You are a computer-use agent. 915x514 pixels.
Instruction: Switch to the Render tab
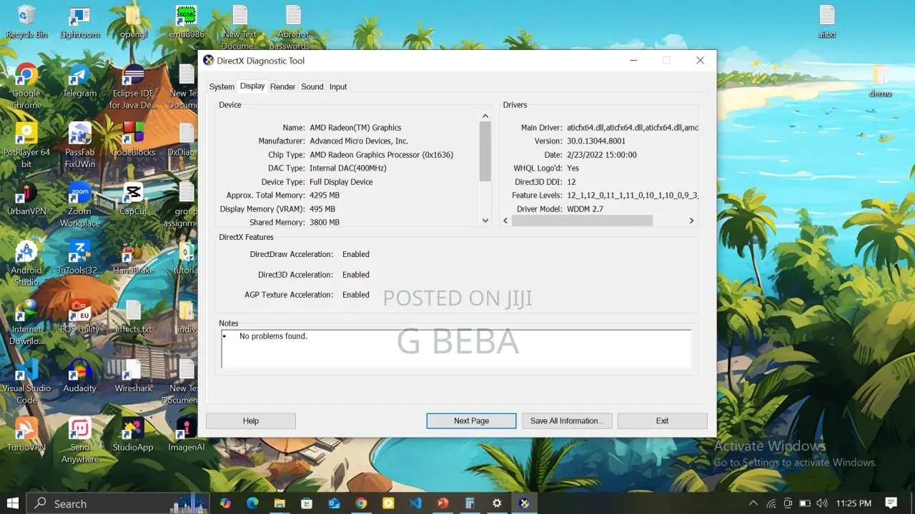coord(282,87)
